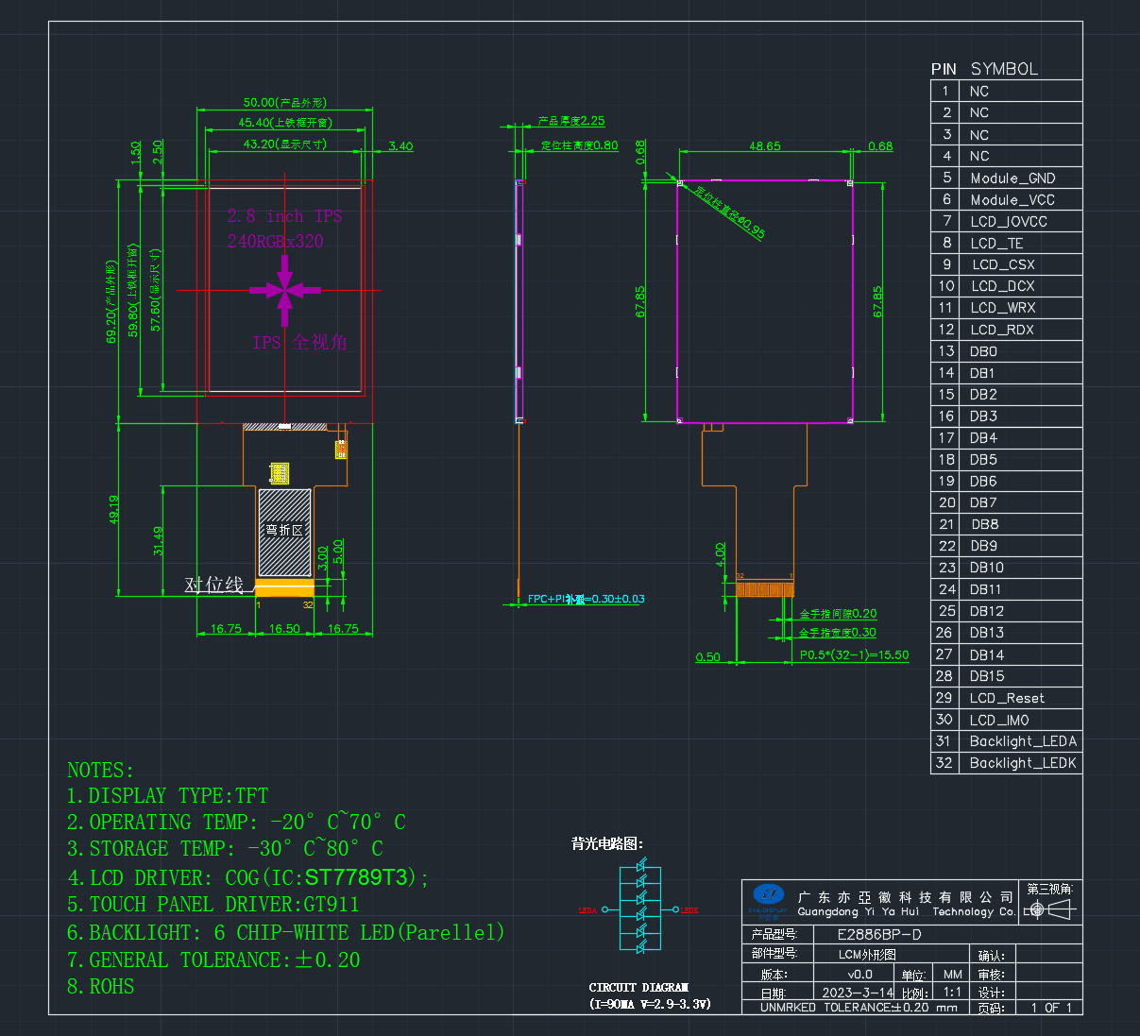Image resolution: width=1140 pixels, height=1036 pixels.
Task: Click the date '2023-3-14' in title block
Action: [x=858, y=993]
